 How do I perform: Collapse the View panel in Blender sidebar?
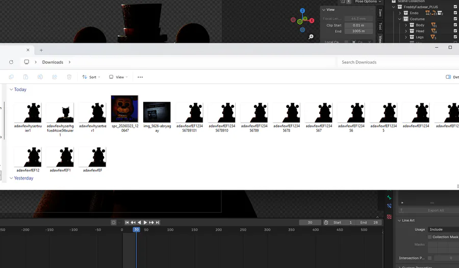(x=324, y=10)
